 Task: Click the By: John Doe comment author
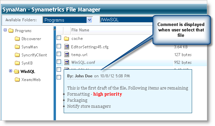tap(80, 76)
